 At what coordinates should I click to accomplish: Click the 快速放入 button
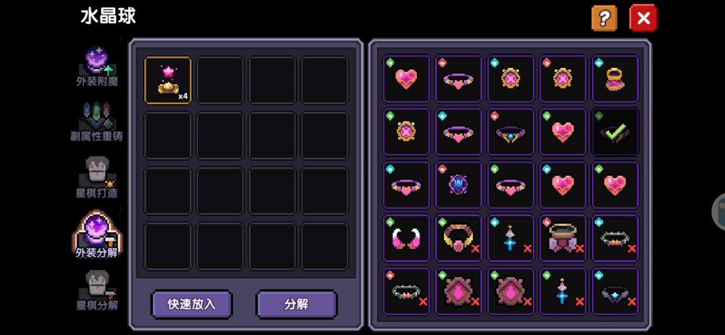coord(191,304)
